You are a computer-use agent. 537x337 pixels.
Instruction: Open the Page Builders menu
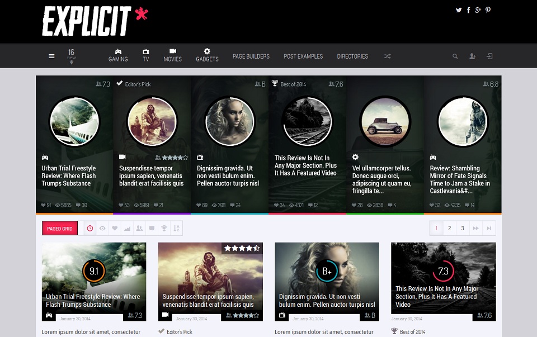click(x=251, y=56)
